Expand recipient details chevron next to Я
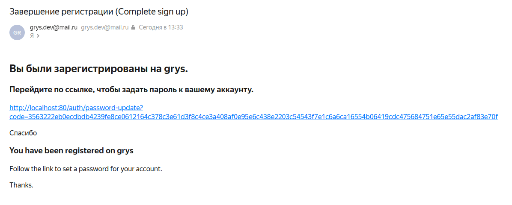This screenshot has width=512, height=205. (38, 36)
